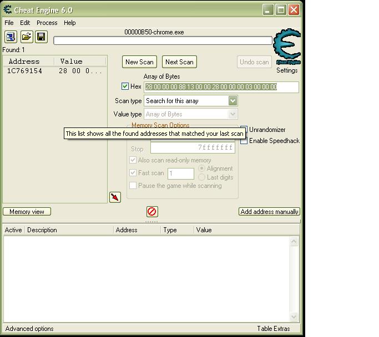Image resolution: width=379 pixels, height=337 pixels.
Task: Select the Last digits radio button
Action: point(201,177)
